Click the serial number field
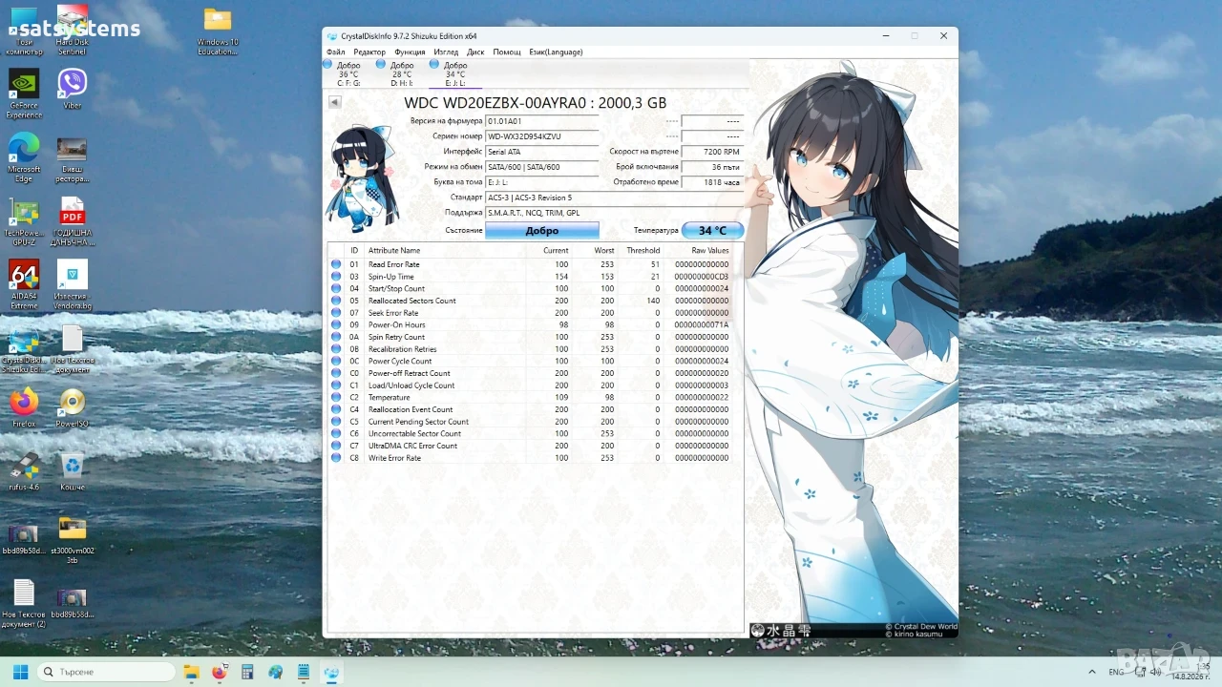Screen dimensions: 1222x687 [x=542, y=136]
